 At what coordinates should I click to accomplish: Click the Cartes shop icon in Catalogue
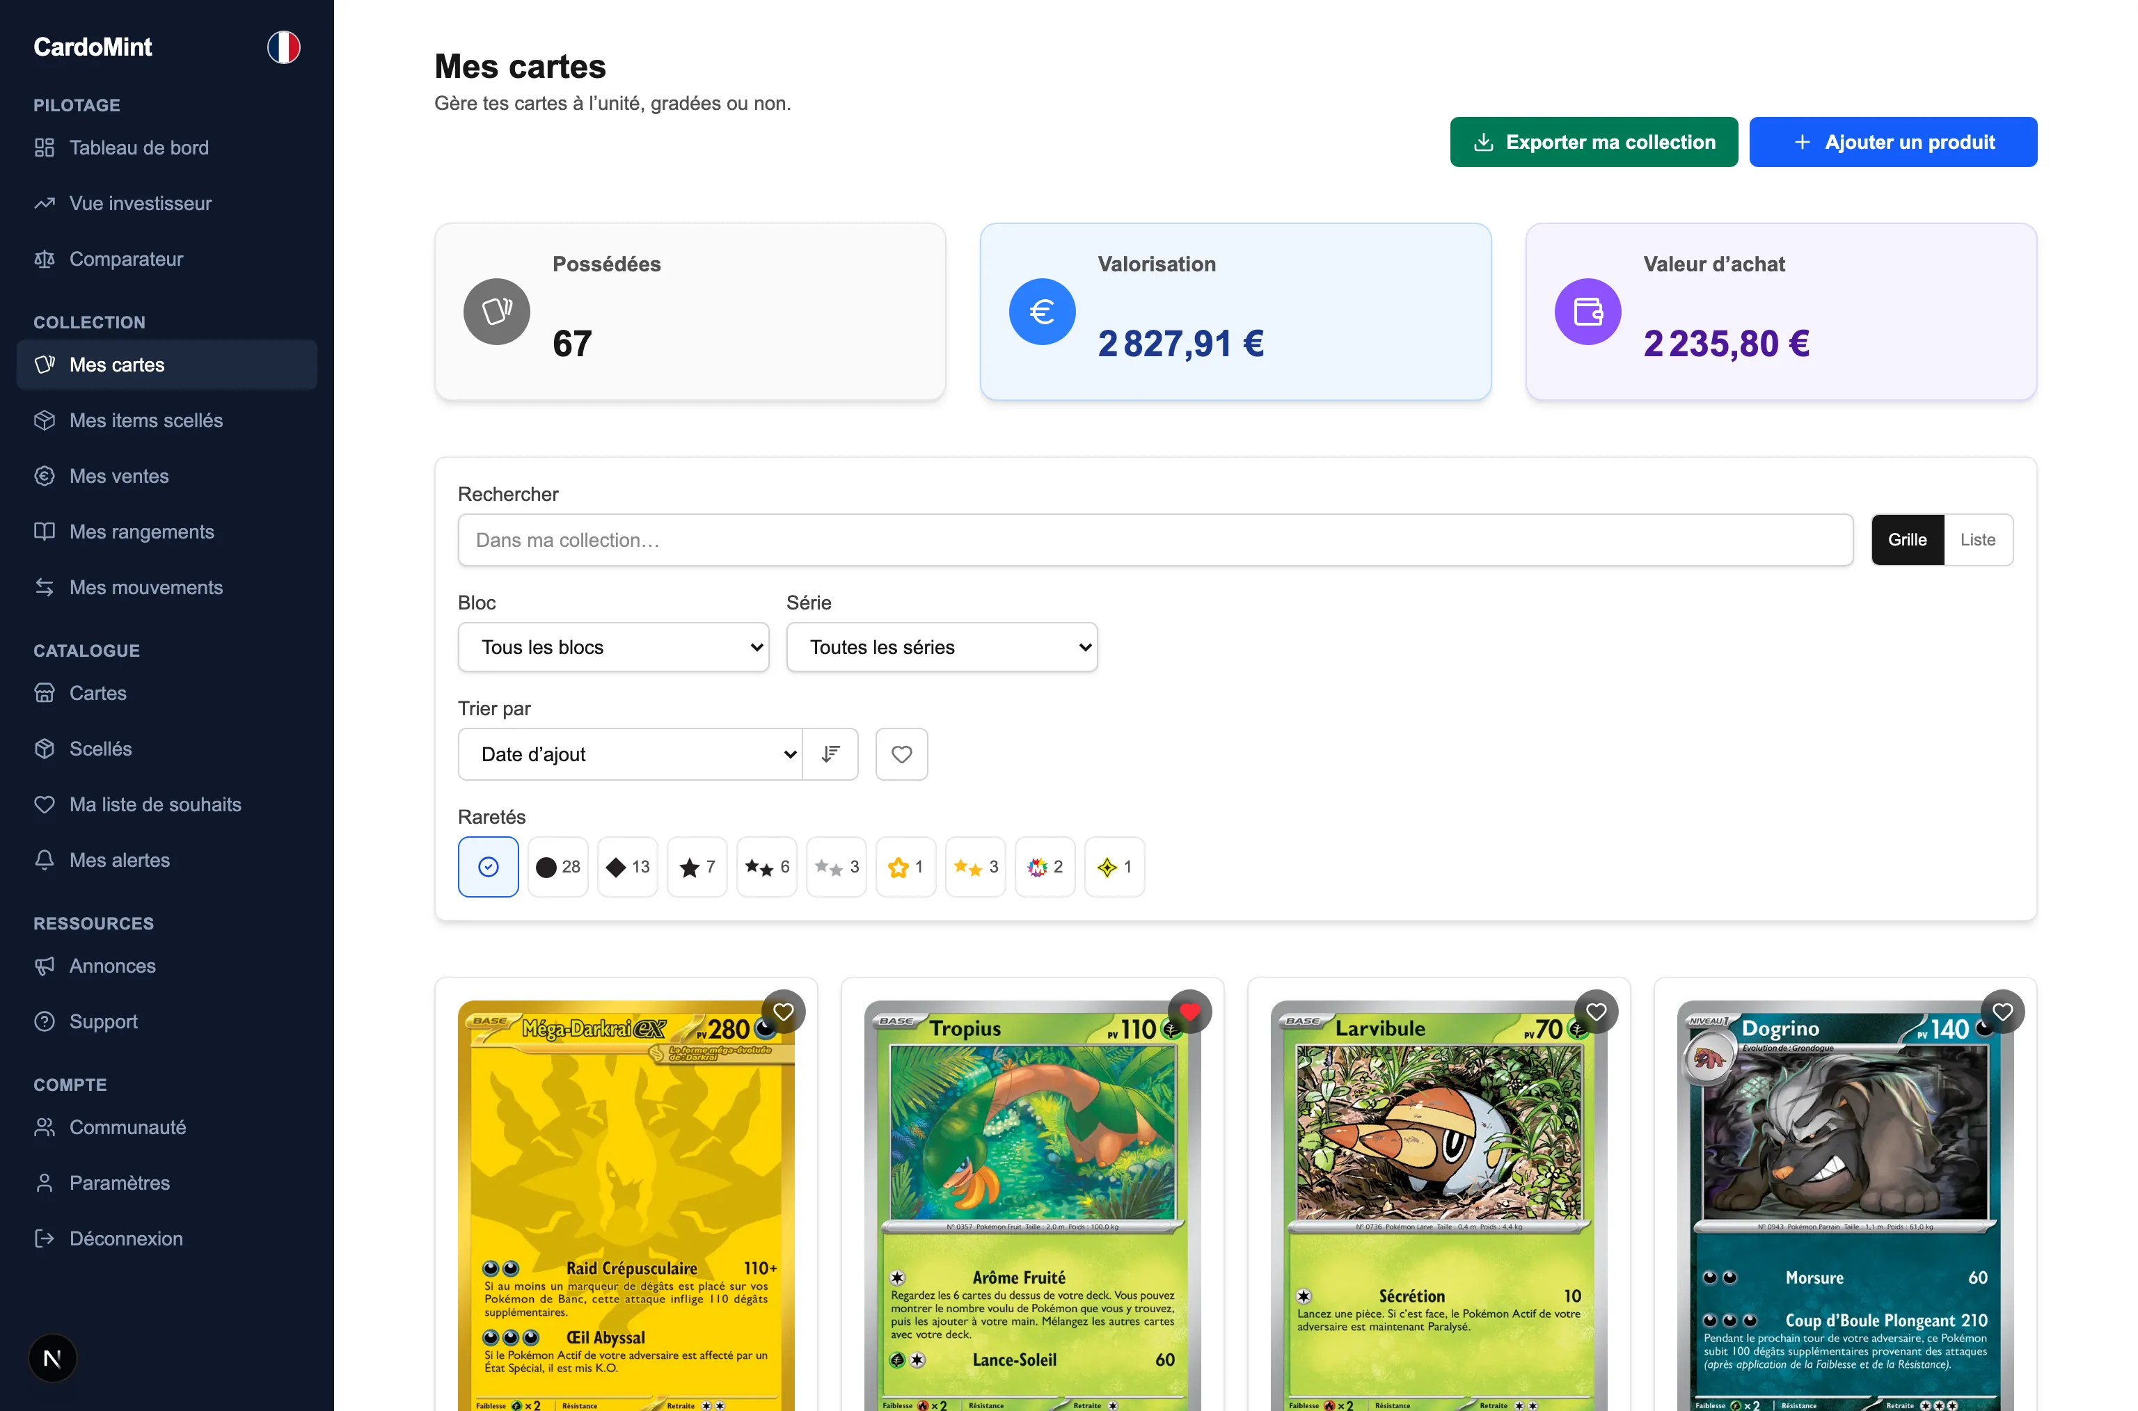[44, 693]
